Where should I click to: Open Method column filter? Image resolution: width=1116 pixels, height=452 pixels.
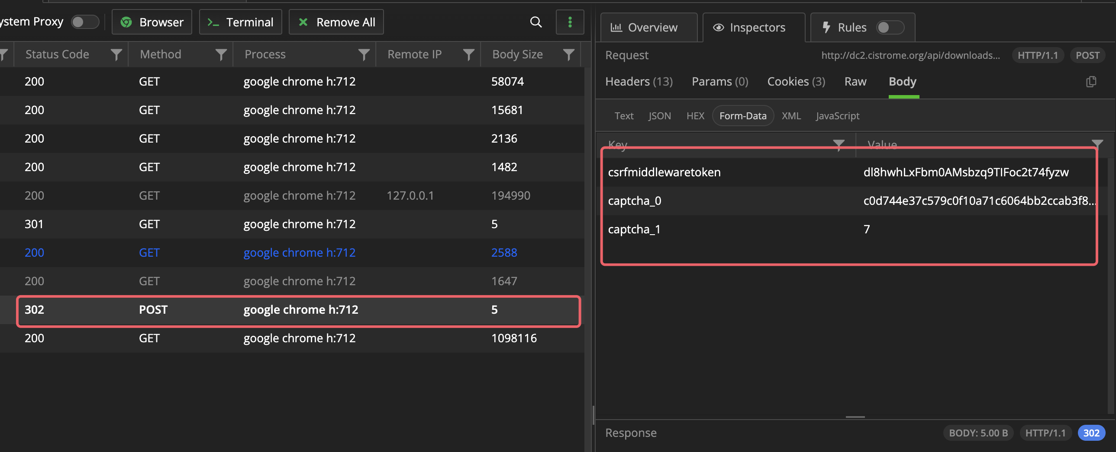tap(221, 54)
